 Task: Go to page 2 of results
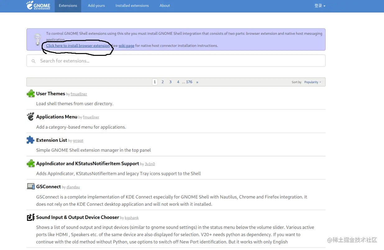click(162, 82)
